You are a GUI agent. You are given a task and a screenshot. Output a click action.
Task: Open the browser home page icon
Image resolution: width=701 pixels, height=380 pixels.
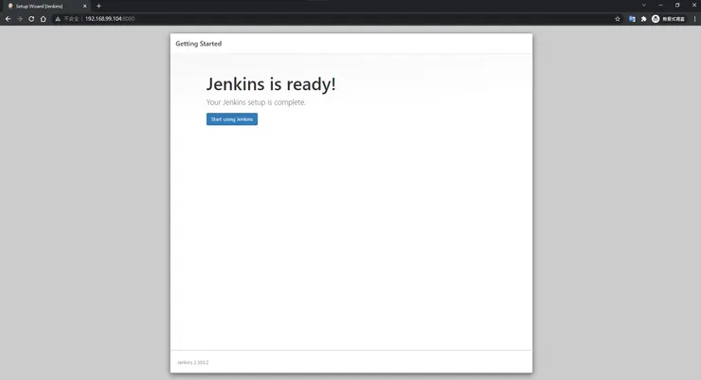coord(43,19)
